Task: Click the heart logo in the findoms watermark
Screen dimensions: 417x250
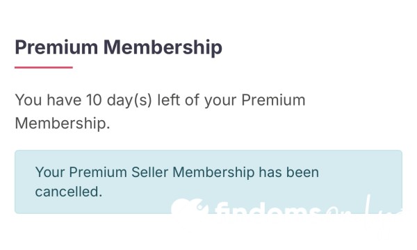Action: pos(188,206)
